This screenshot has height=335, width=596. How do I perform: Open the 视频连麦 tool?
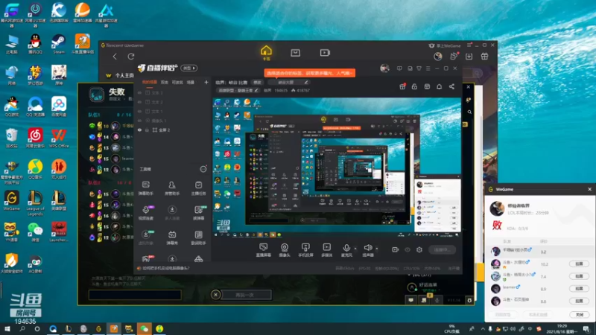[145, 213]
